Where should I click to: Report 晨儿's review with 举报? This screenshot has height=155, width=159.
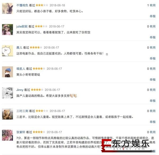pos(153,58)
